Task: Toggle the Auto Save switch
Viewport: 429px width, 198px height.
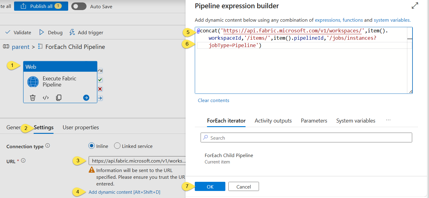Action: (79, 6)
